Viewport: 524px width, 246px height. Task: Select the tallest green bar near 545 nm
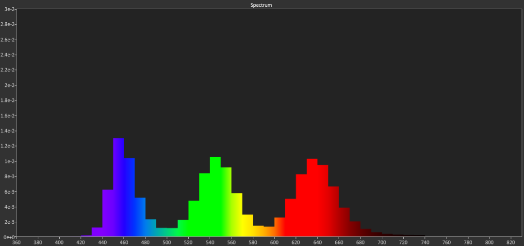215,197
